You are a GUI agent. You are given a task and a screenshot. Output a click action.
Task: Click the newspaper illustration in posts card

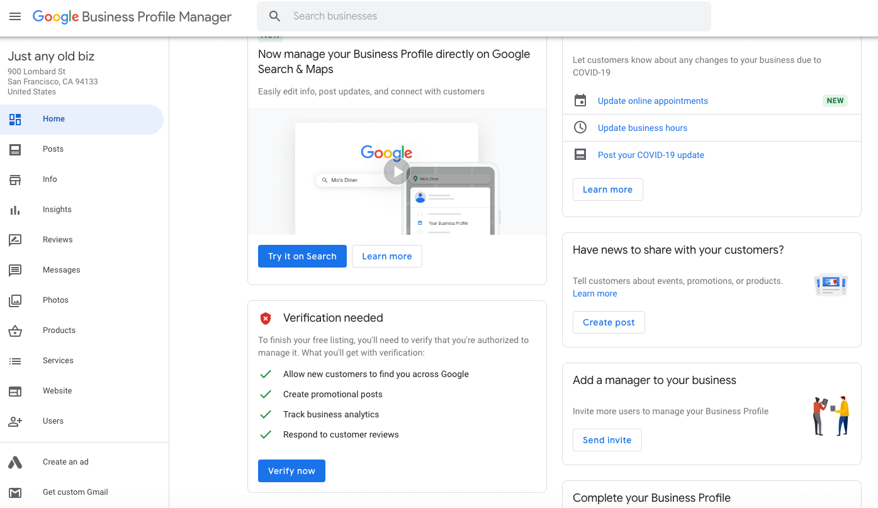pos(831,285)
